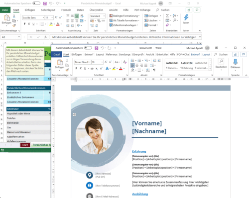Collapse the Word ribbon
This screenshot has width=249, height=198.
[246, 75]
